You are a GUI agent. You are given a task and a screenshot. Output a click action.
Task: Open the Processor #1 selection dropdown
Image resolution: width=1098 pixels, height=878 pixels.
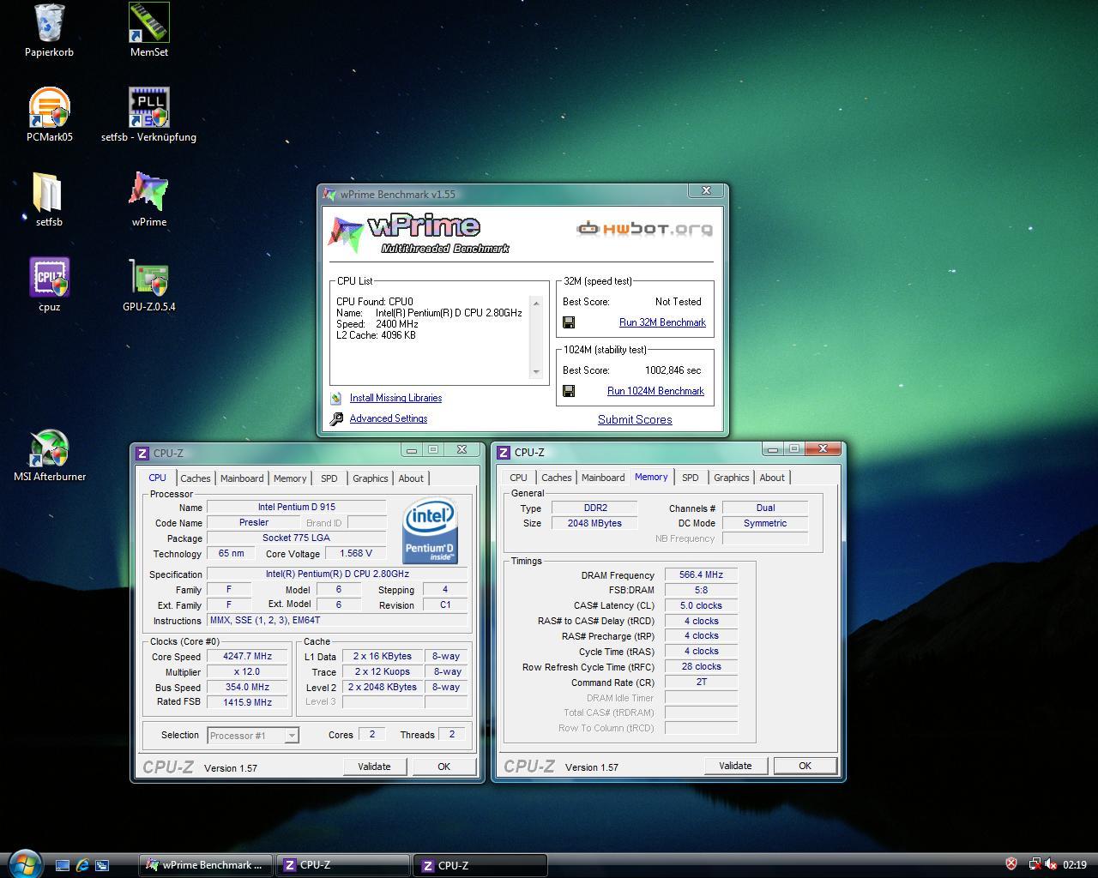pyautogui.click(x=253, y=736)
